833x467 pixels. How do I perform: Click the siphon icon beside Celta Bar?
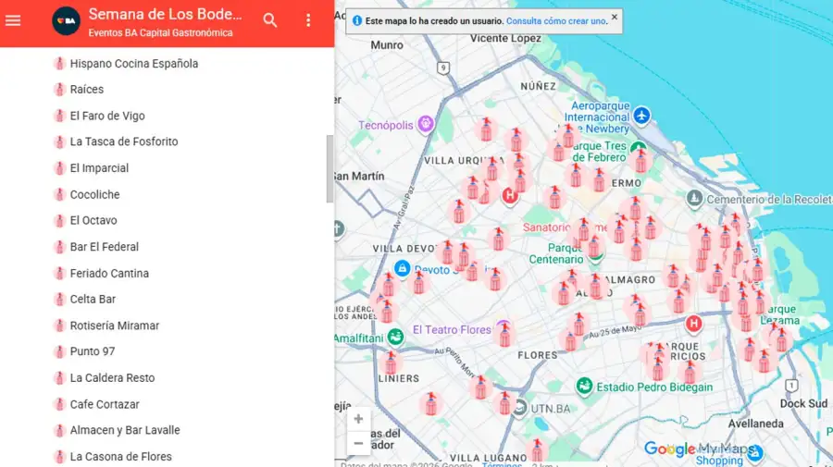coord(59,300)
